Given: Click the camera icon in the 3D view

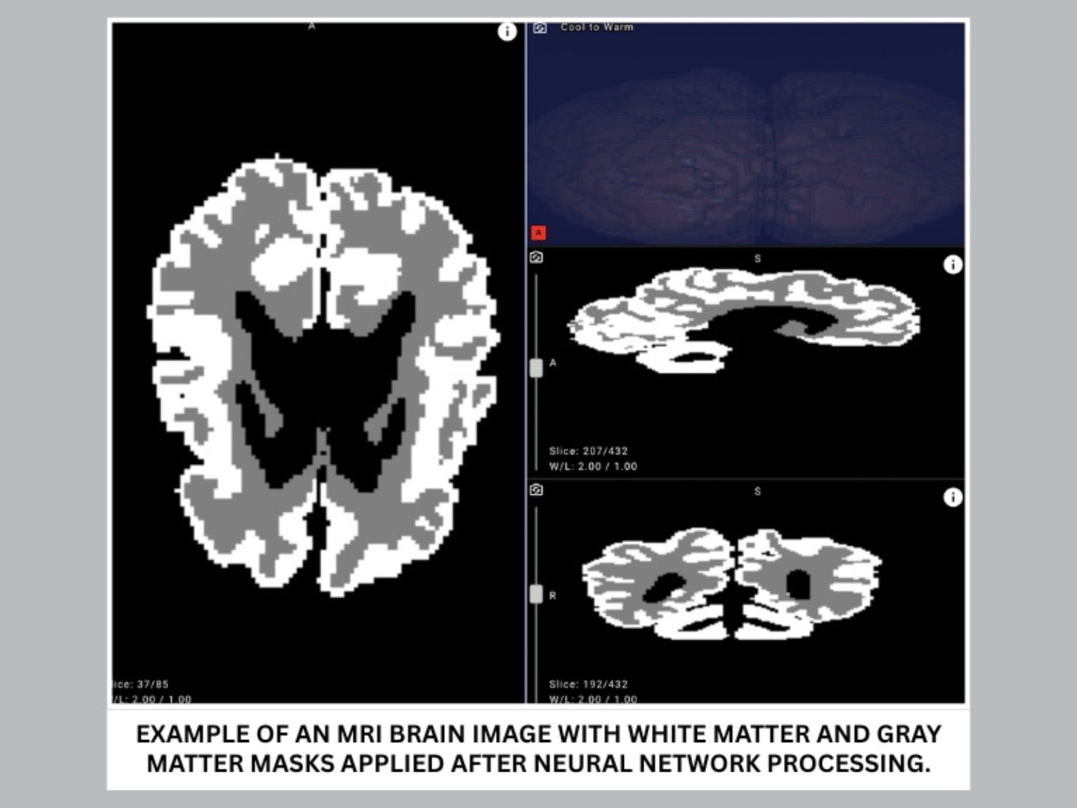Looking at the screenshot, I should pyautogui.click(x=539, y=28).
